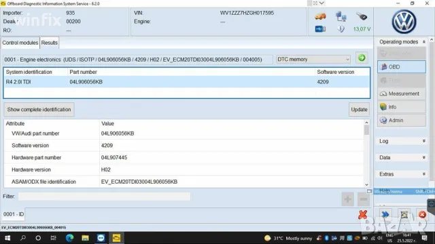Open Cortana circle on taskbar

pyautogui.click(x=38, y=238)
